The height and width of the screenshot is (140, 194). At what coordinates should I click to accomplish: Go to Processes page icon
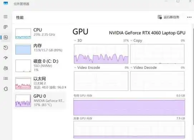[x=5, y=27]
